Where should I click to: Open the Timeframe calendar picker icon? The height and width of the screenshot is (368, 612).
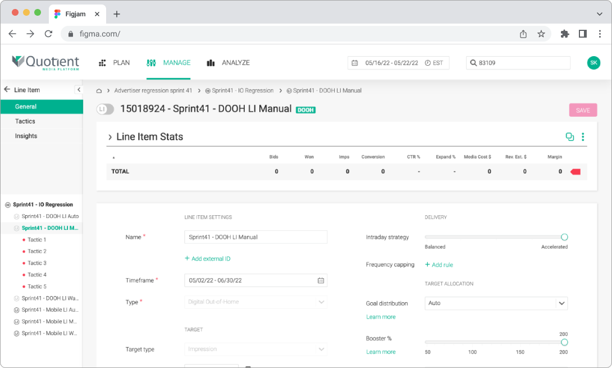pos(321,280)
